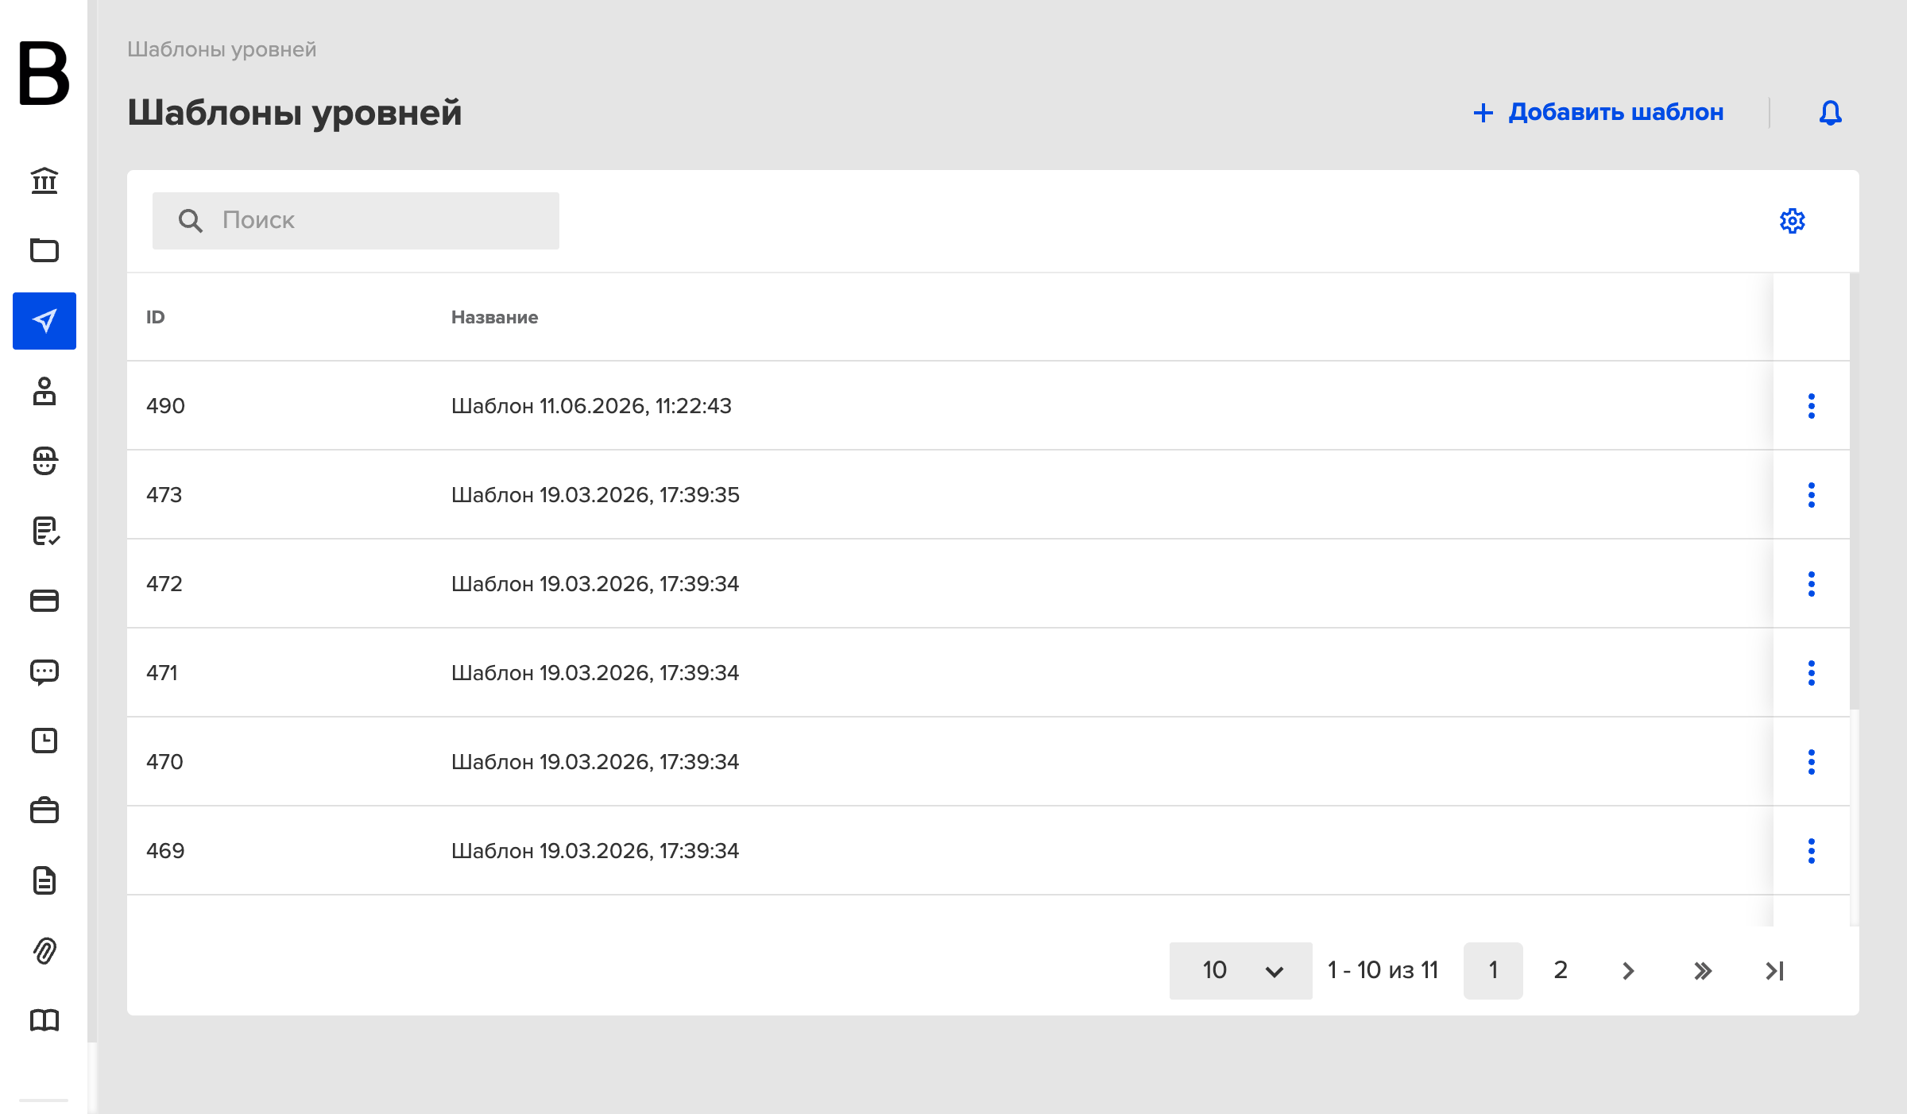The image size is (1907, 1114).
Task: Open the robot face sidebar icon
Action: (x=44, y=461)
